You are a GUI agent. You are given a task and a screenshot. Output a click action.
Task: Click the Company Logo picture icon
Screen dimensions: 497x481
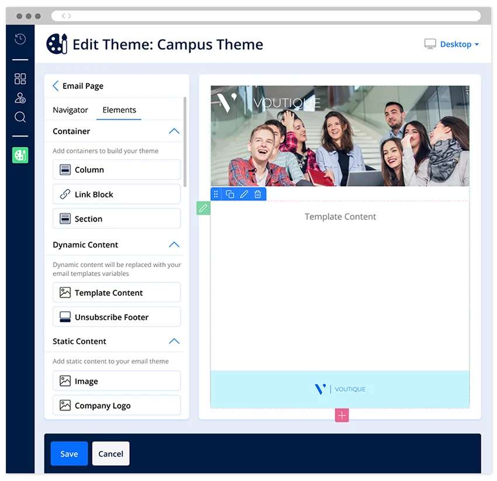click(x=65, y=405)
